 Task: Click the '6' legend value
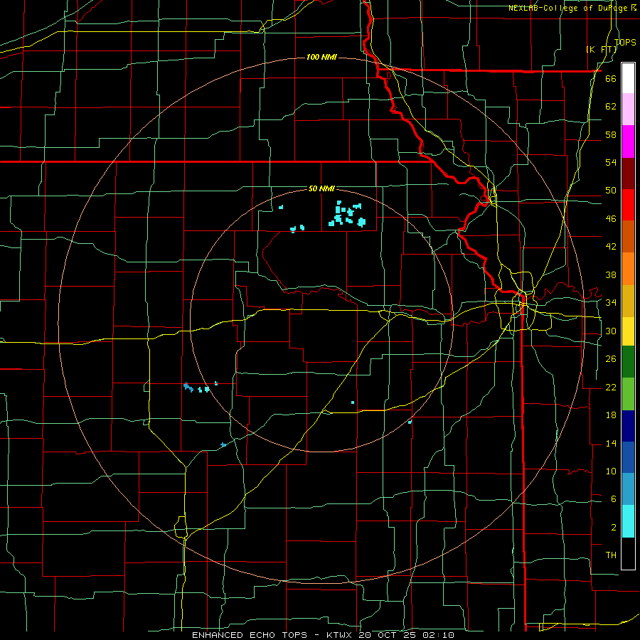(613, 499)
